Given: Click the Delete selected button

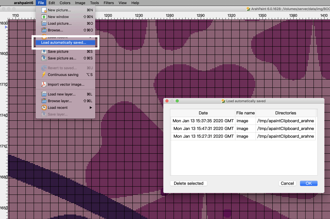Looking at the screenshot, I should 189,183.
